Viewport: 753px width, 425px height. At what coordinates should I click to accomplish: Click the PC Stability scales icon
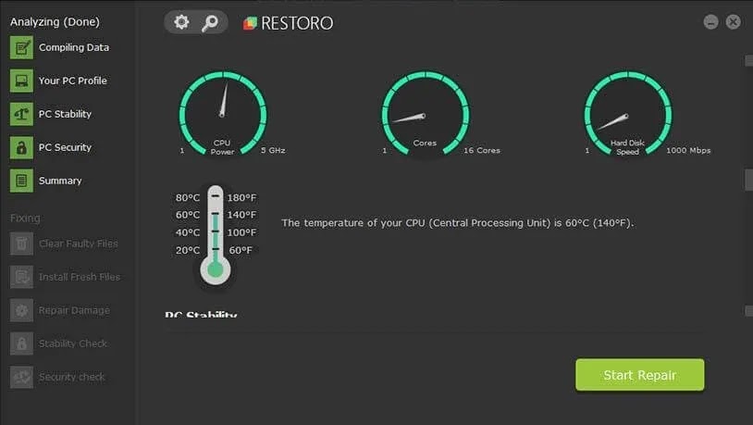tap(21, 115)
